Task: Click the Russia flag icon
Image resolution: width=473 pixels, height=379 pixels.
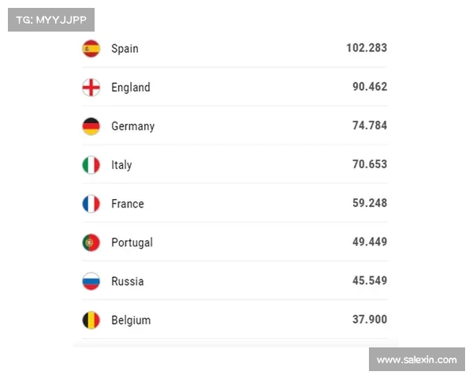Action: 91,281
